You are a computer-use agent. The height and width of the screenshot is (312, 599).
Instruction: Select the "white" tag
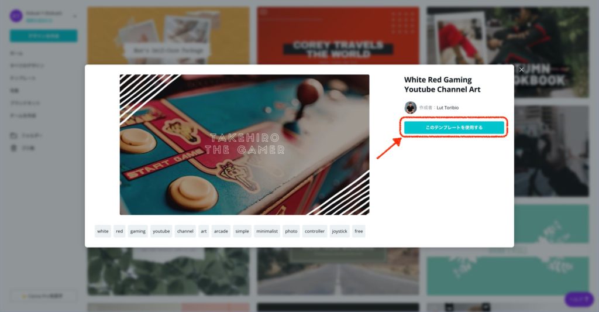(103, 231)
